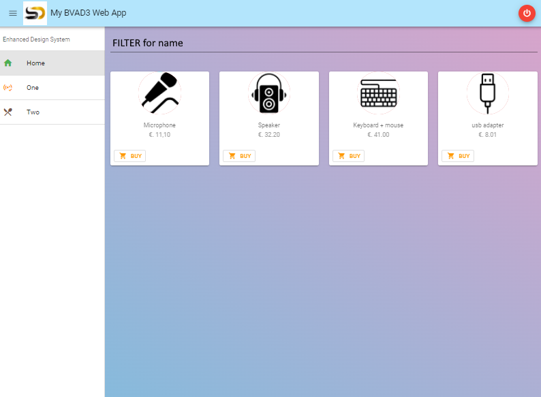Click the usb adapter product image
The height and width of the screenshot is (397, 541).
click(488, 93)
